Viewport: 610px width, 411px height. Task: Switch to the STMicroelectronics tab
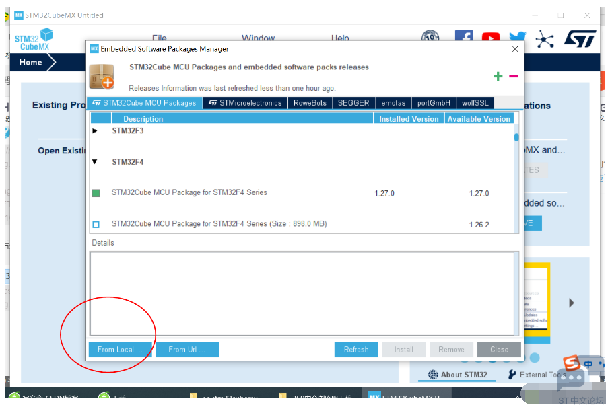(245, 103)
